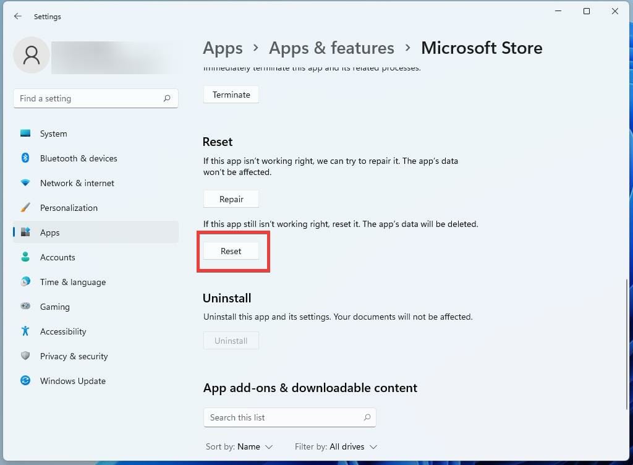Navigate to Apps & features breadcrumb
The image size is (633, 465).
click(331, 48)
